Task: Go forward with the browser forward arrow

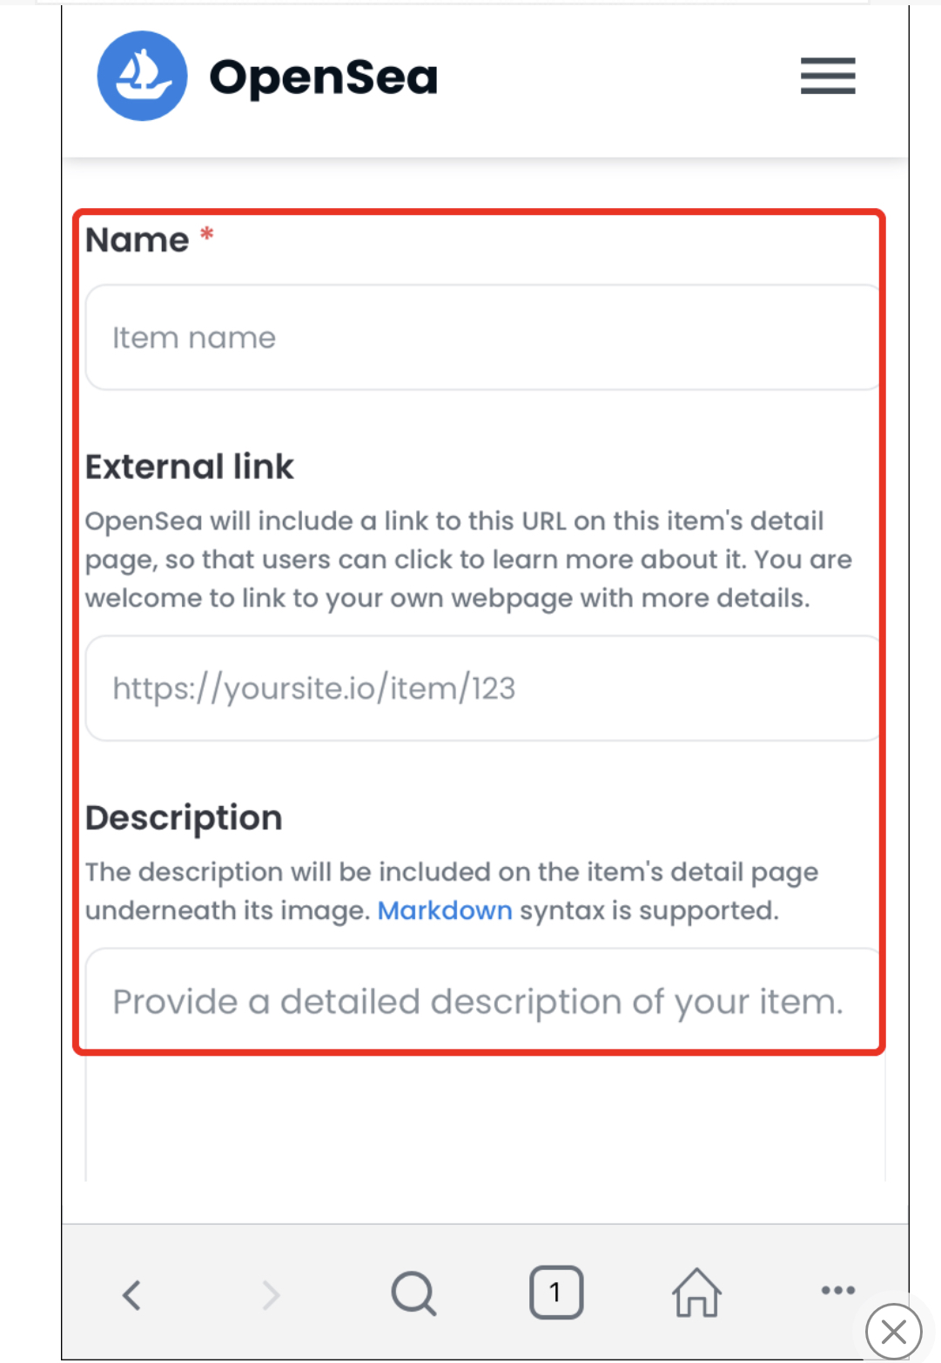Action: 272,1294
